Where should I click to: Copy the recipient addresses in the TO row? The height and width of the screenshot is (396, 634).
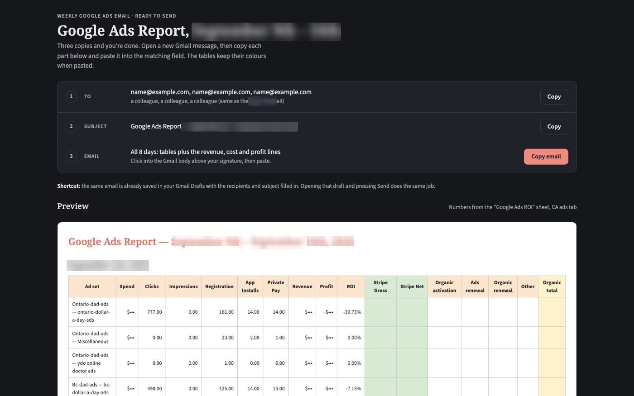coord(554,97)
